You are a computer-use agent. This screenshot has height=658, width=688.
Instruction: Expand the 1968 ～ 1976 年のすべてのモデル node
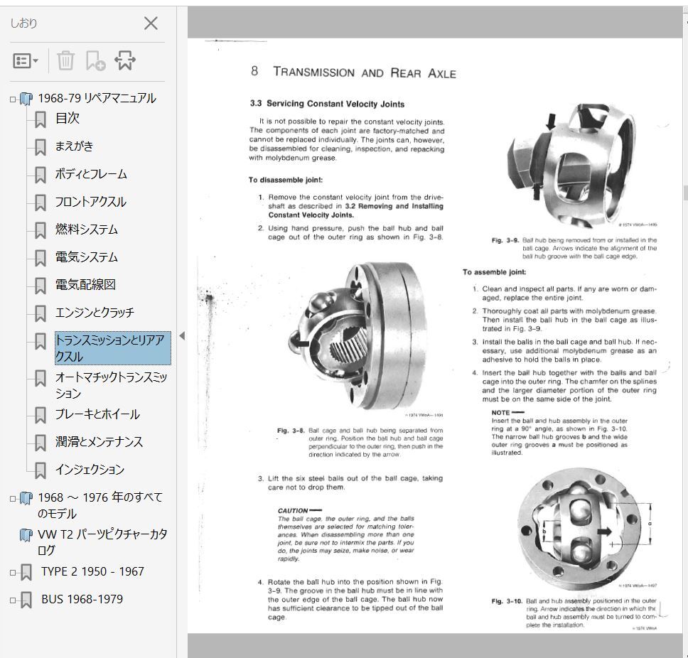(x=13, y=498)
